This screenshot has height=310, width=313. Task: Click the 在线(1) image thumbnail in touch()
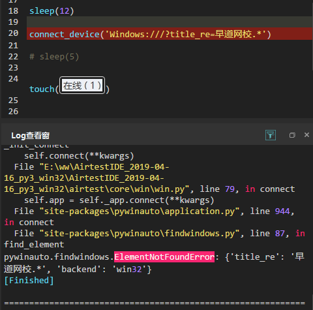pyautogui.click(x=82, y=85)
